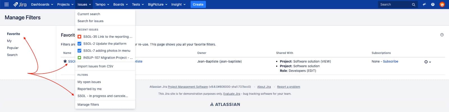This screenshot has width=449, height=112.
Task: Click the Create button
Action: click(198, 4)
